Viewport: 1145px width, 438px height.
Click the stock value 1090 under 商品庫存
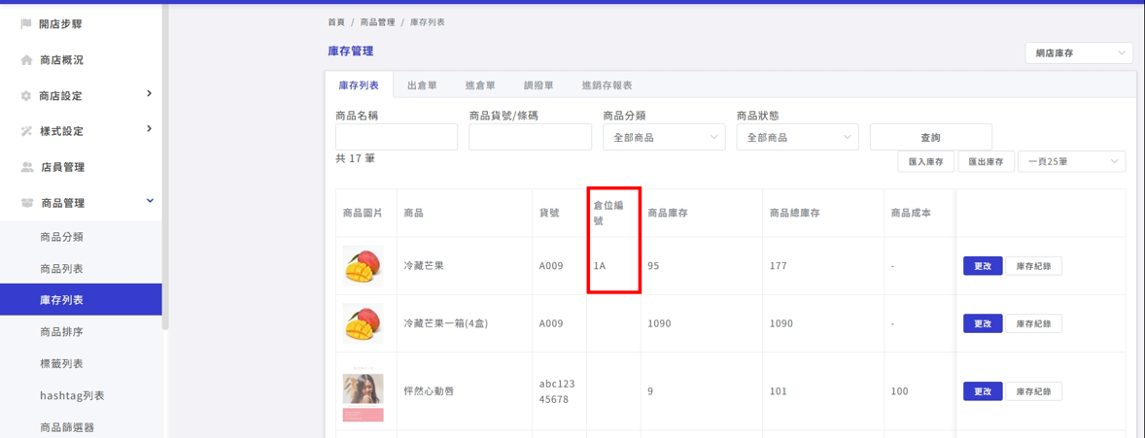coord(659,323)
